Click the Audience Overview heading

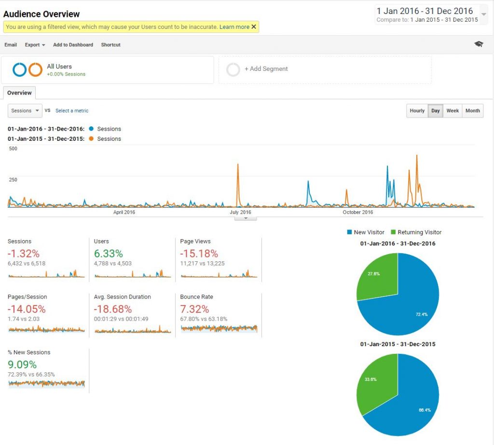[x=41, y=14]
